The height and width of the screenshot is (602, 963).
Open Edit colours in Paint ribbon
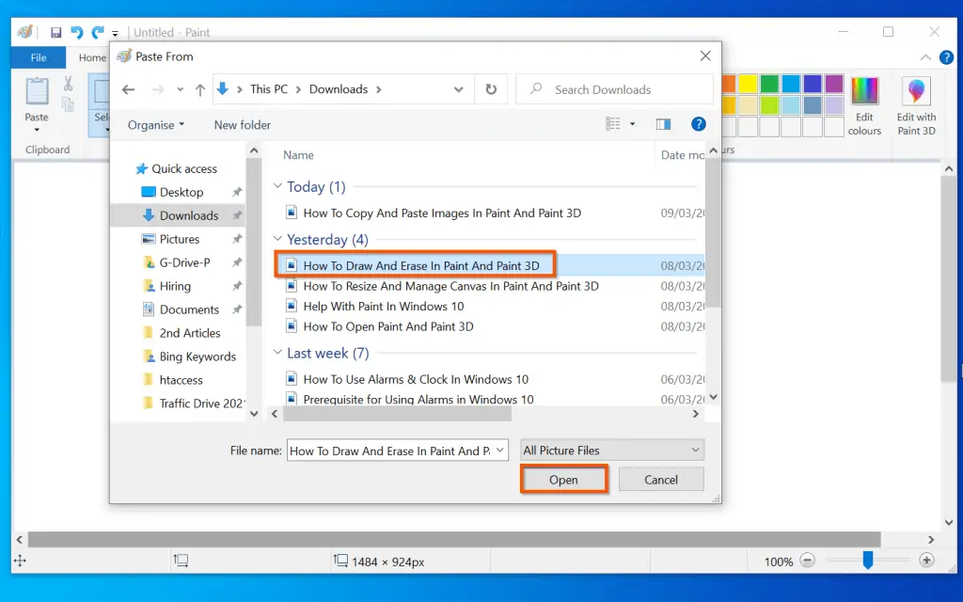click(864, 105)
